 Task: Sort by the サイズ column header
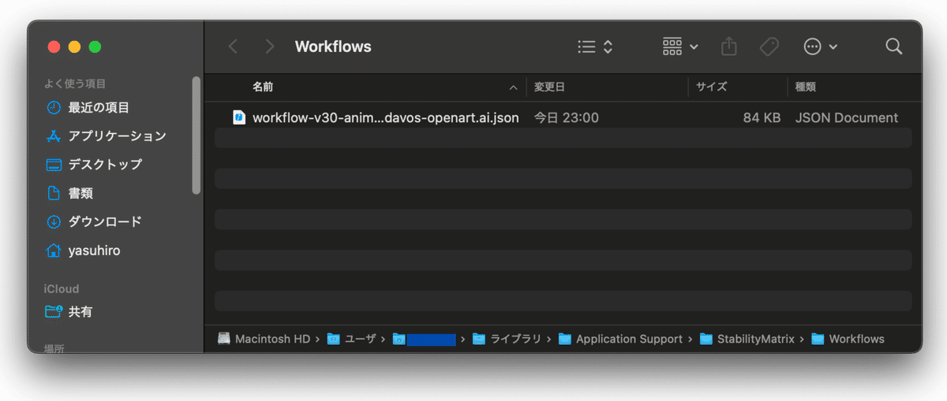click(711, 87)
